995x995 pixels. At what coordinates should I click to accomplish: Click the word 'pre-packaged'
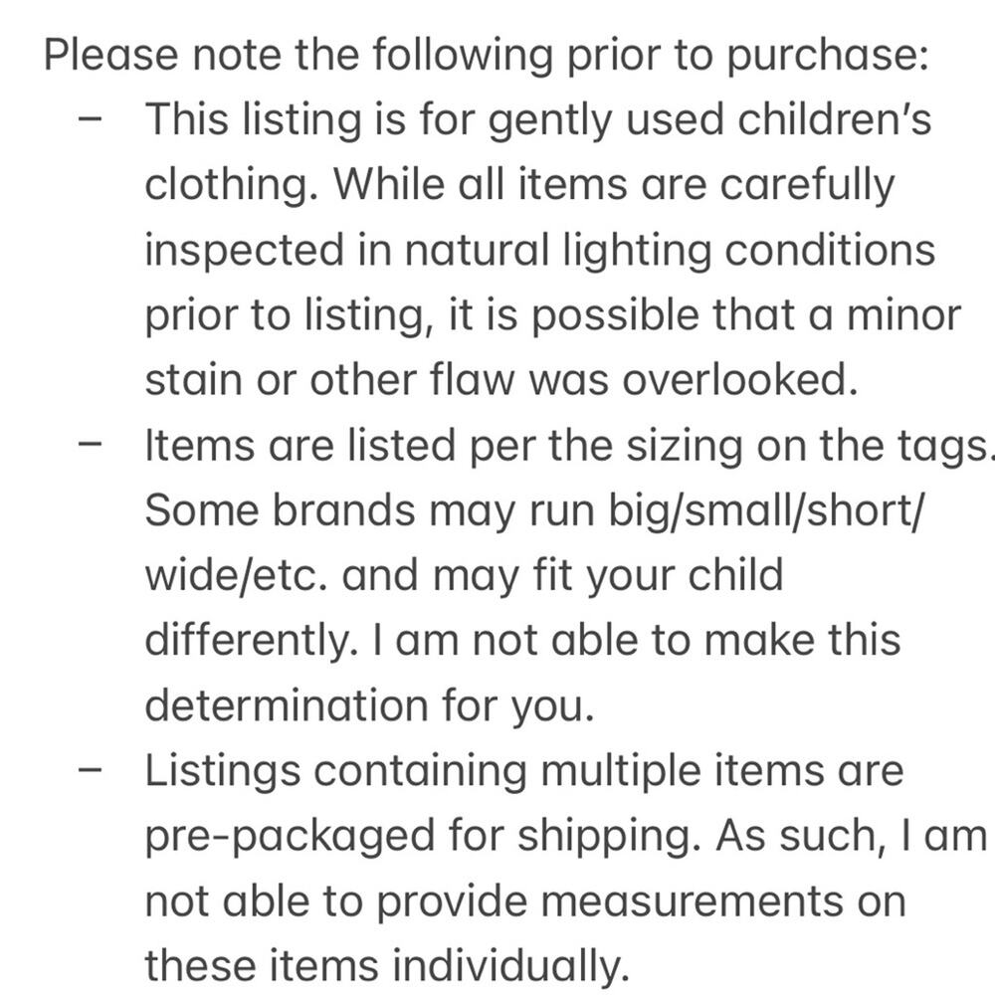[x=291, y=838]
